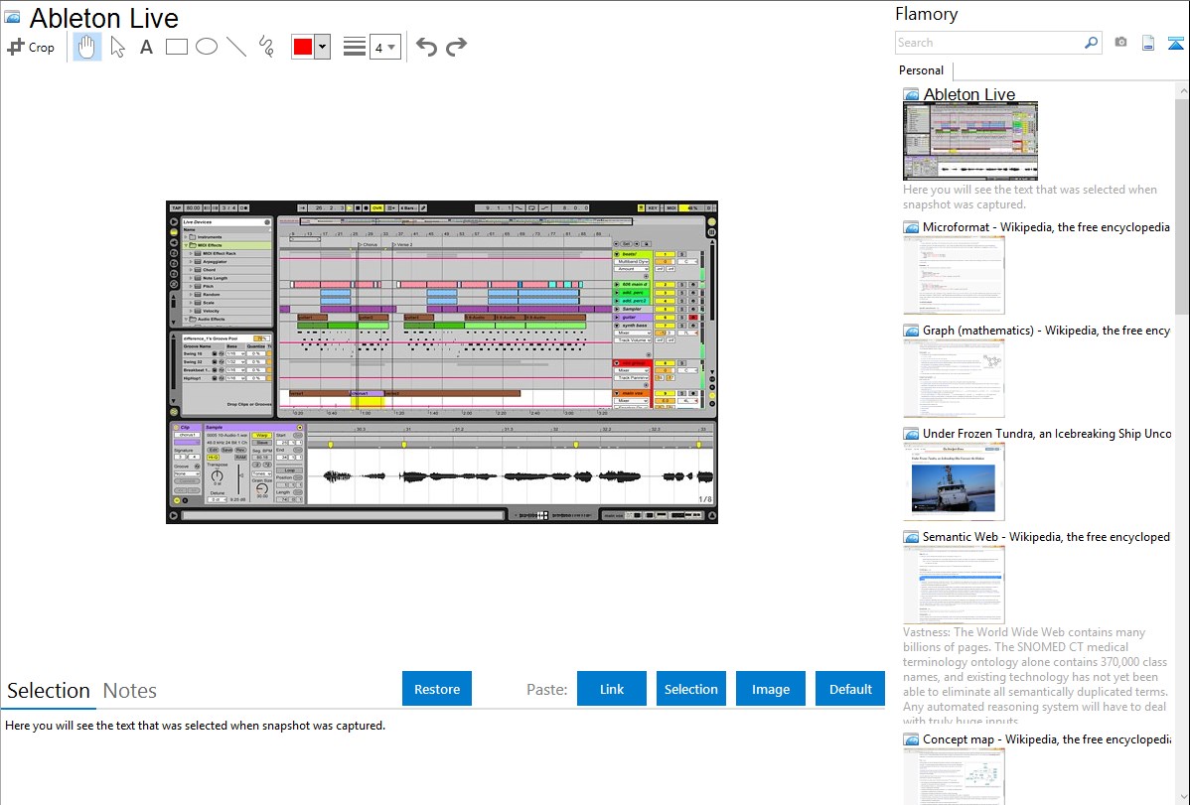The width and height of the screenshot is (1190, 805).
Task: Click the icon beside Graph (mathematics) entry
Action: 911,331
